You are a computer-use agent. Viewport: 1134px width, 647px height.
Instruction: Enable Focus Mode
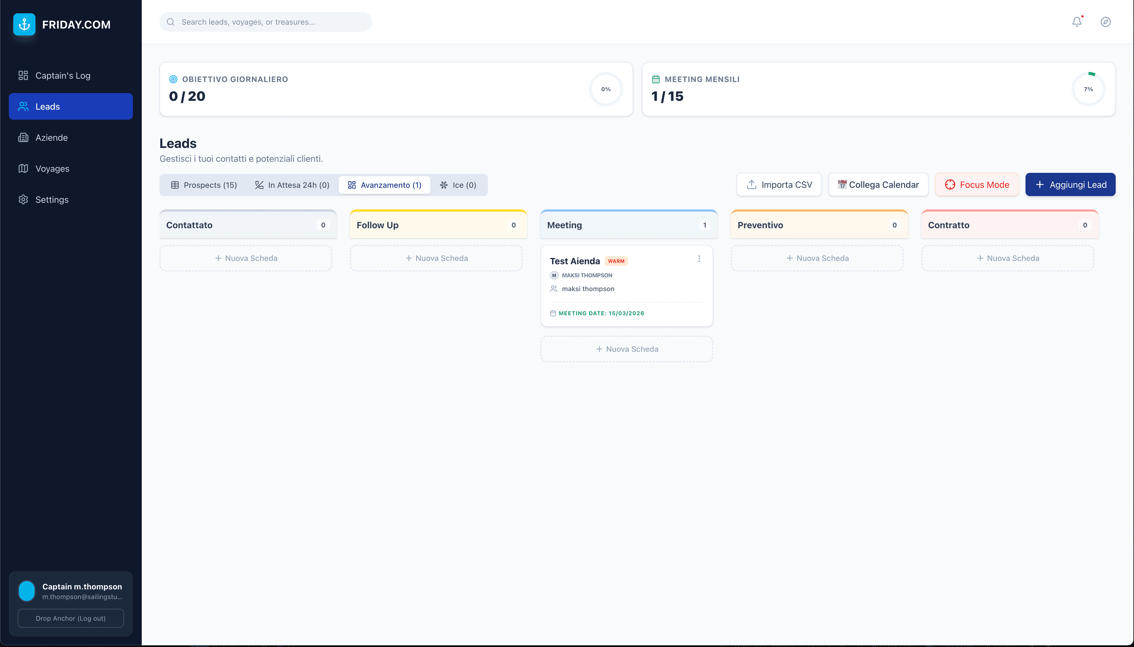(977, 184)
